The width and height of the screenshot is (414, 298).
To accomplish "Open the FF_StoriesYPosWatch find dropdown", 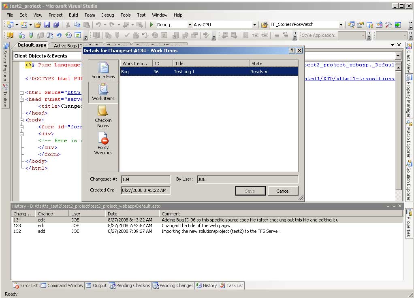I will pyautogui.click(x=341, y=25).
